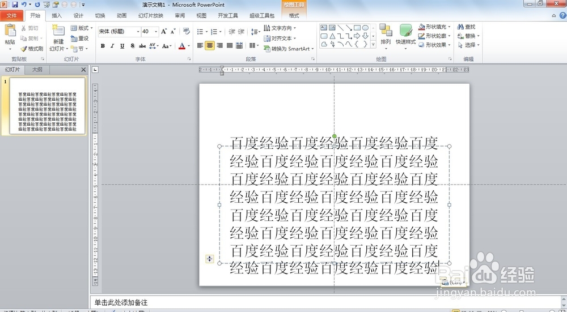
Task: Save the presentation from the quick access toolbar
Action: [x=15, y=5]
